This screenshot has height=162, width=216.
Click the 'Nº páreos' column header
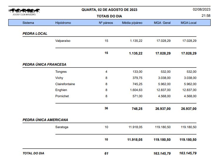(x=106, y=23)
